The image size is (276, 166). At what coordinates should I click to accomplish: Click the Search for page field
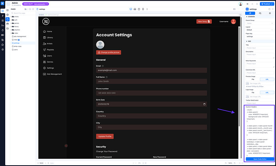(x=23, y=13)
